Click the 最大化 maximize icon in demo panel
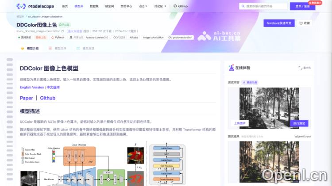 pos(301,68)
